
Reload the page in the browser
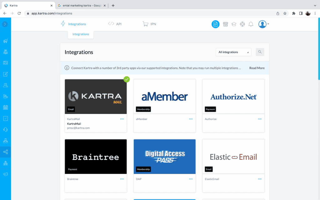tap(19, 13)
